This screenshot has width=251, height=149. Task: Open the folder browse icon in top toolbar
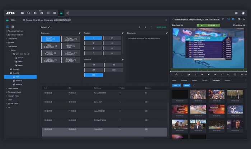point(22,13)
